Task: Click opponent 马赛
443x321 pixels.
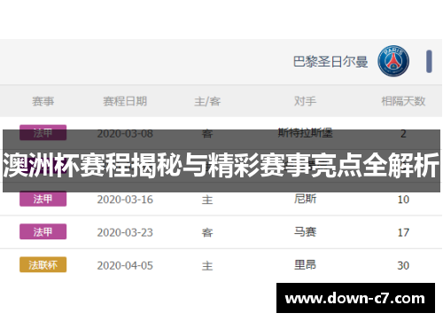Action: pyautogui.click(x=305, y=231)
